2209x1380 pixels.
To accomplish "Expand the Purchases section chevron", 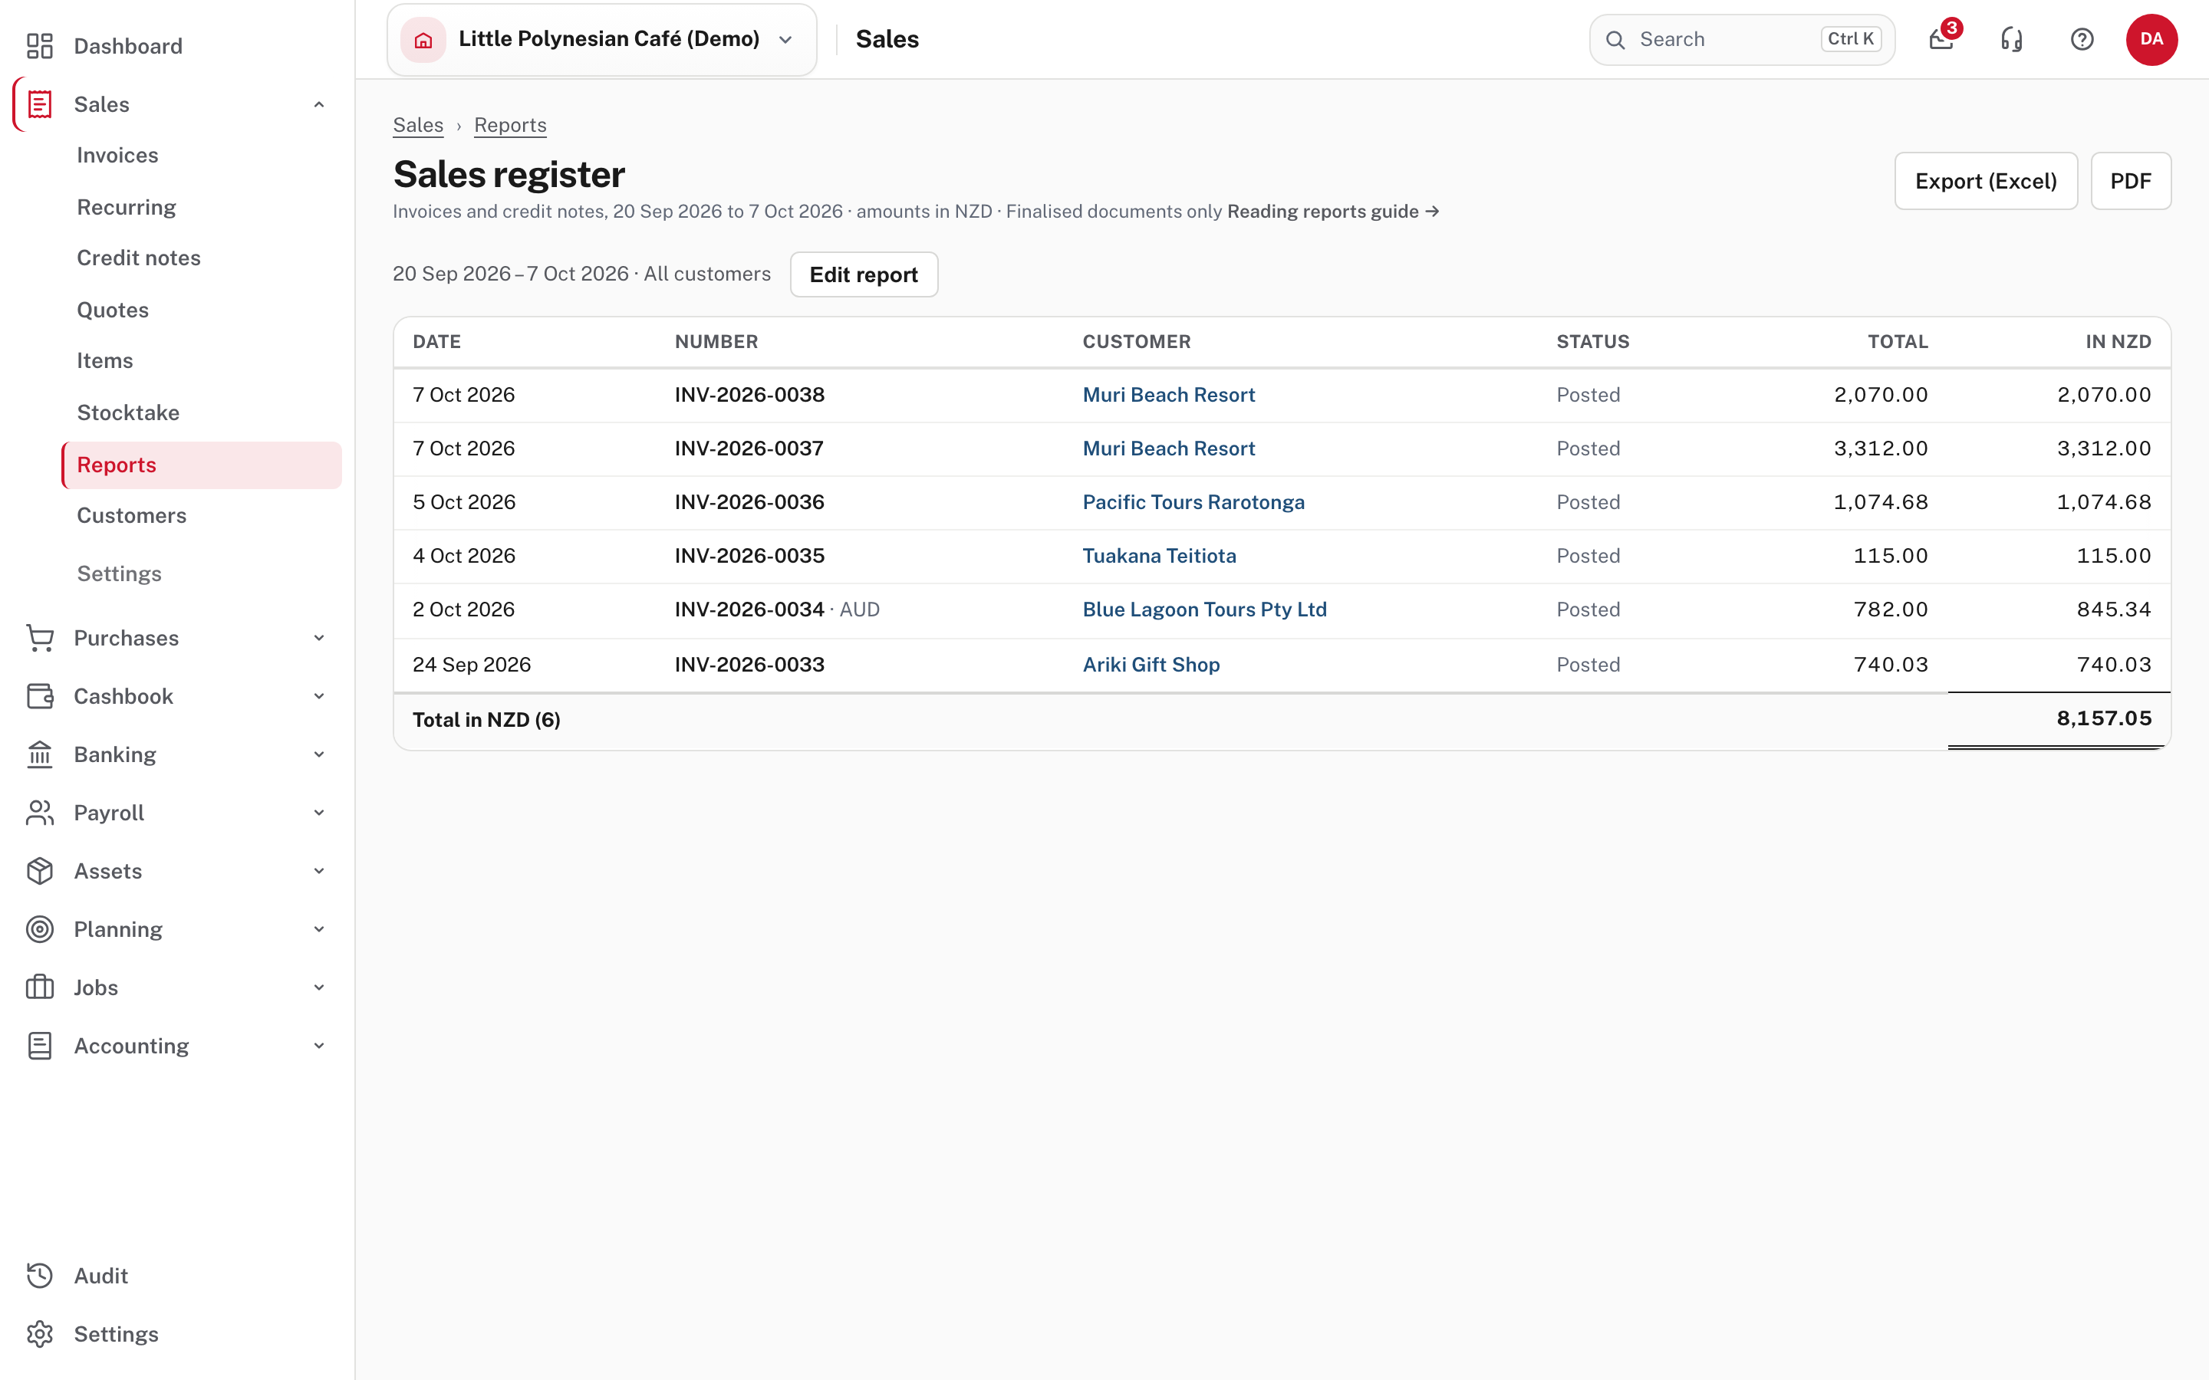I will [318, 638].
